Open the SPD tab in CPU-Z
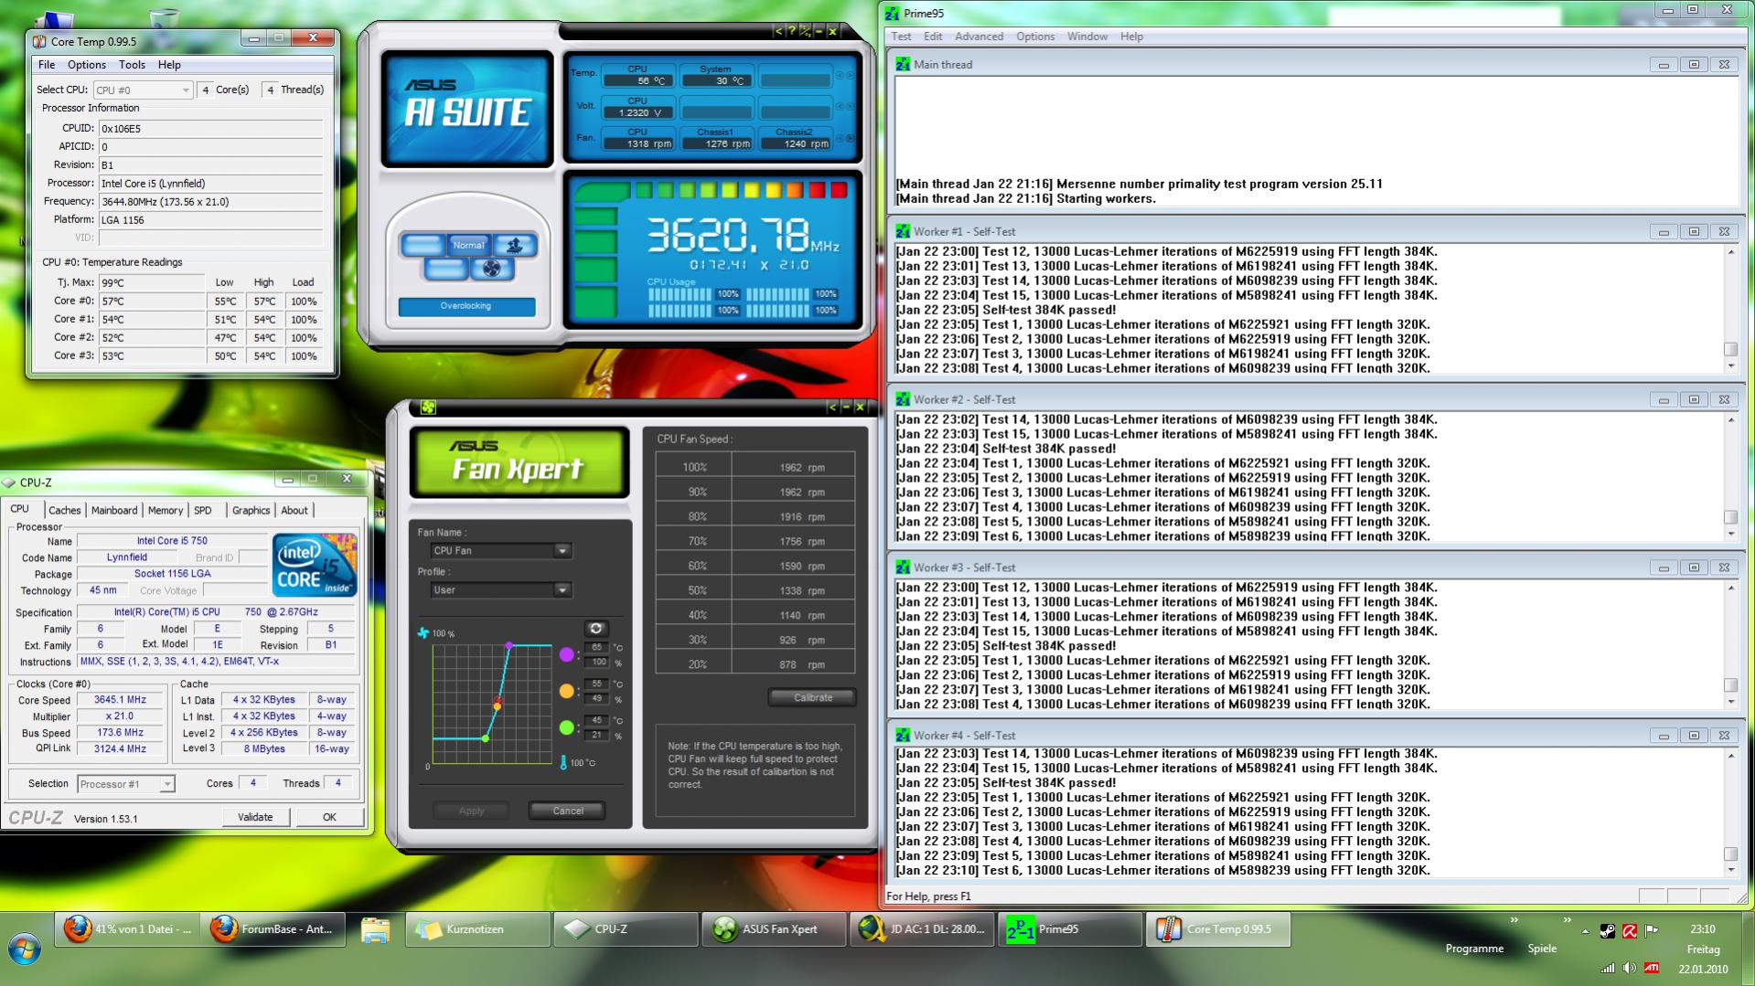 point(203,511)
